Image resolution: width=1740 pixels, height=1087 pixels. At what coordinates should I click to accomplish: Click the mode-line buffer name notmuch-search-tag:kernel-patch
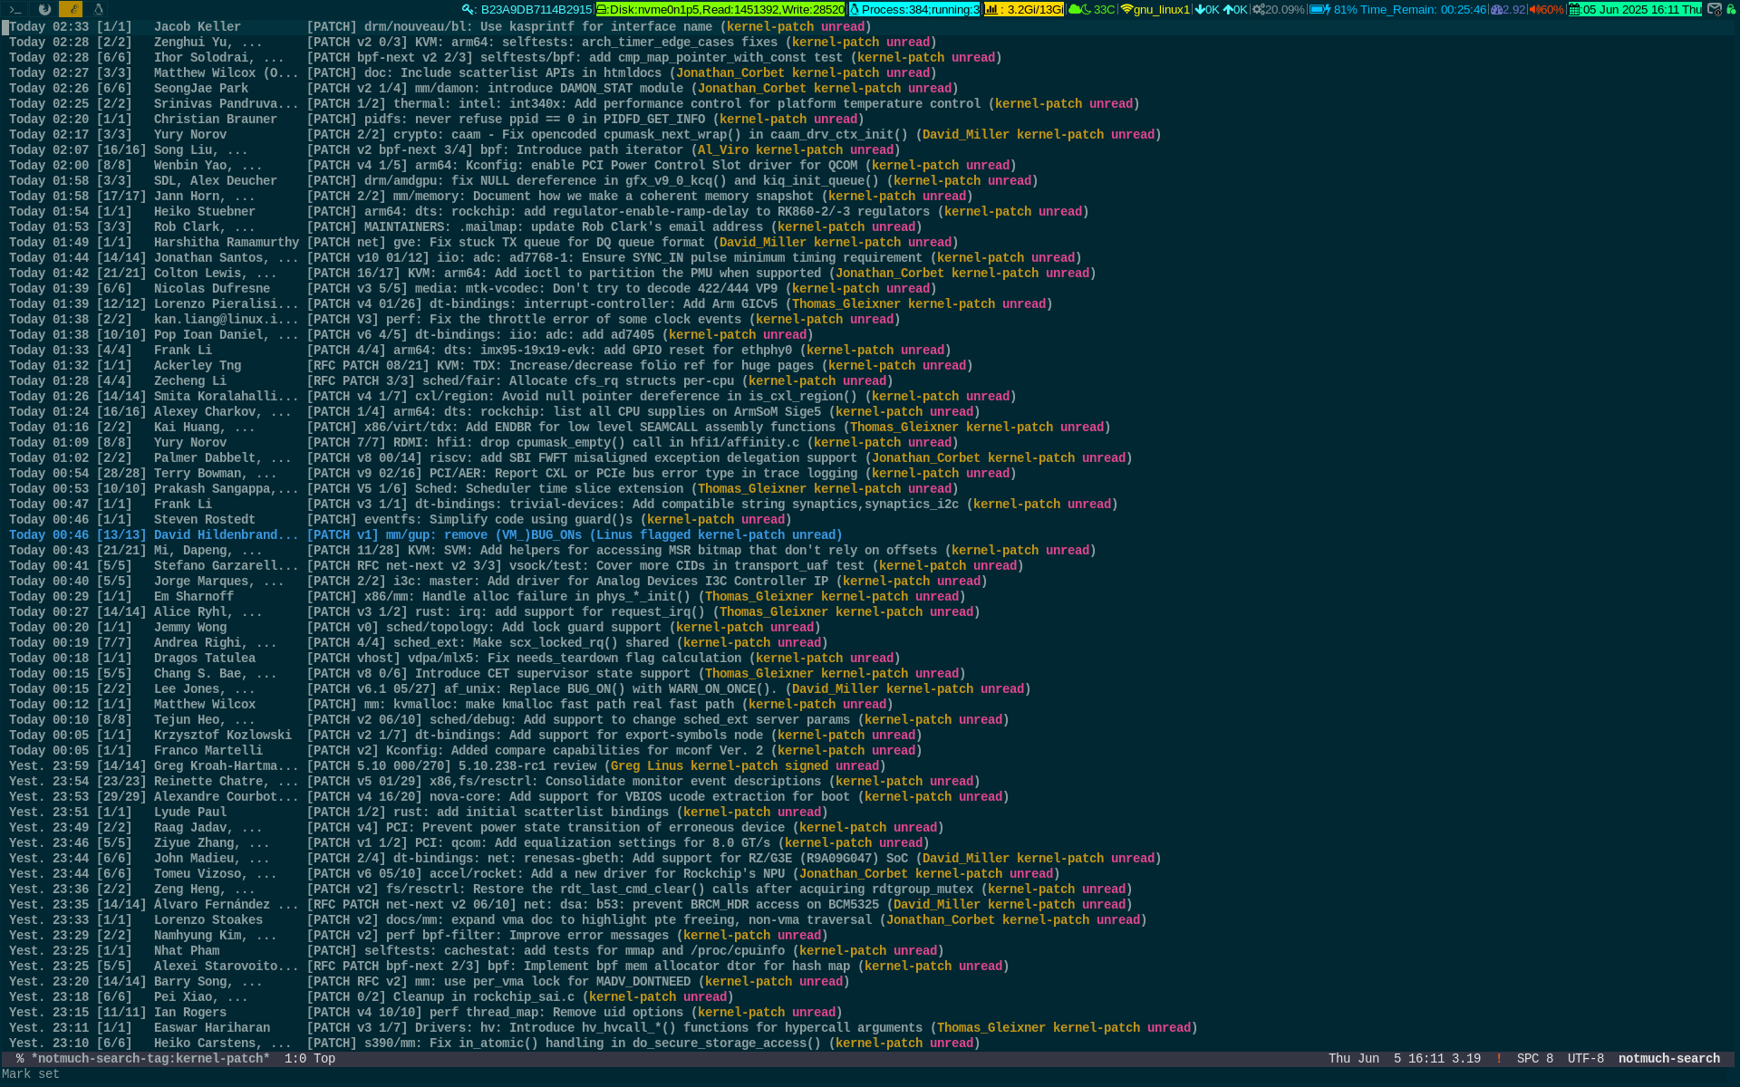tap(150, 1058)
